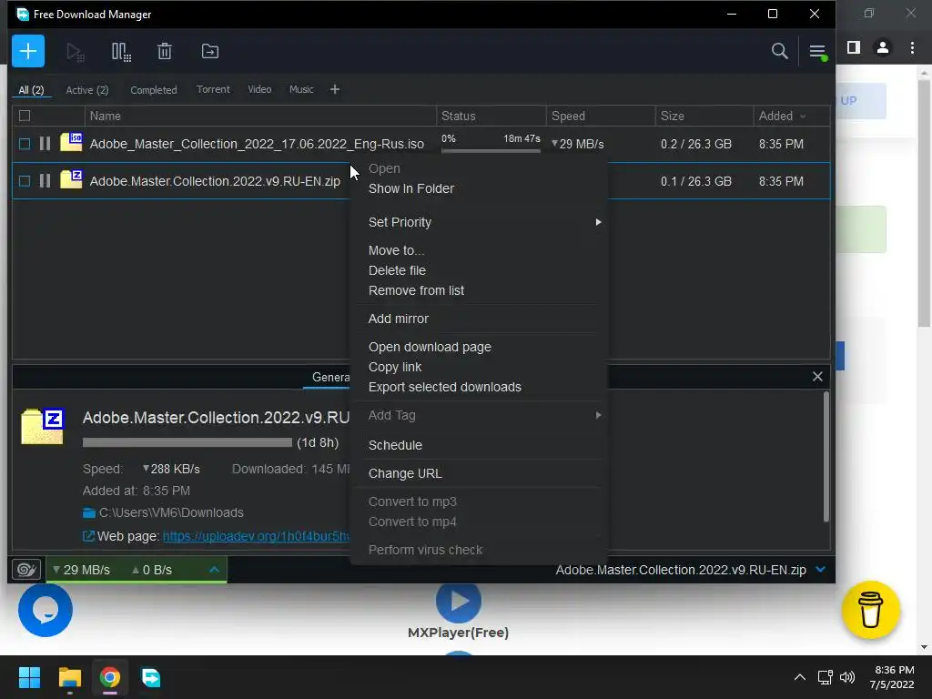Click the plus icon to add a tag tab

tap(335, 89)
